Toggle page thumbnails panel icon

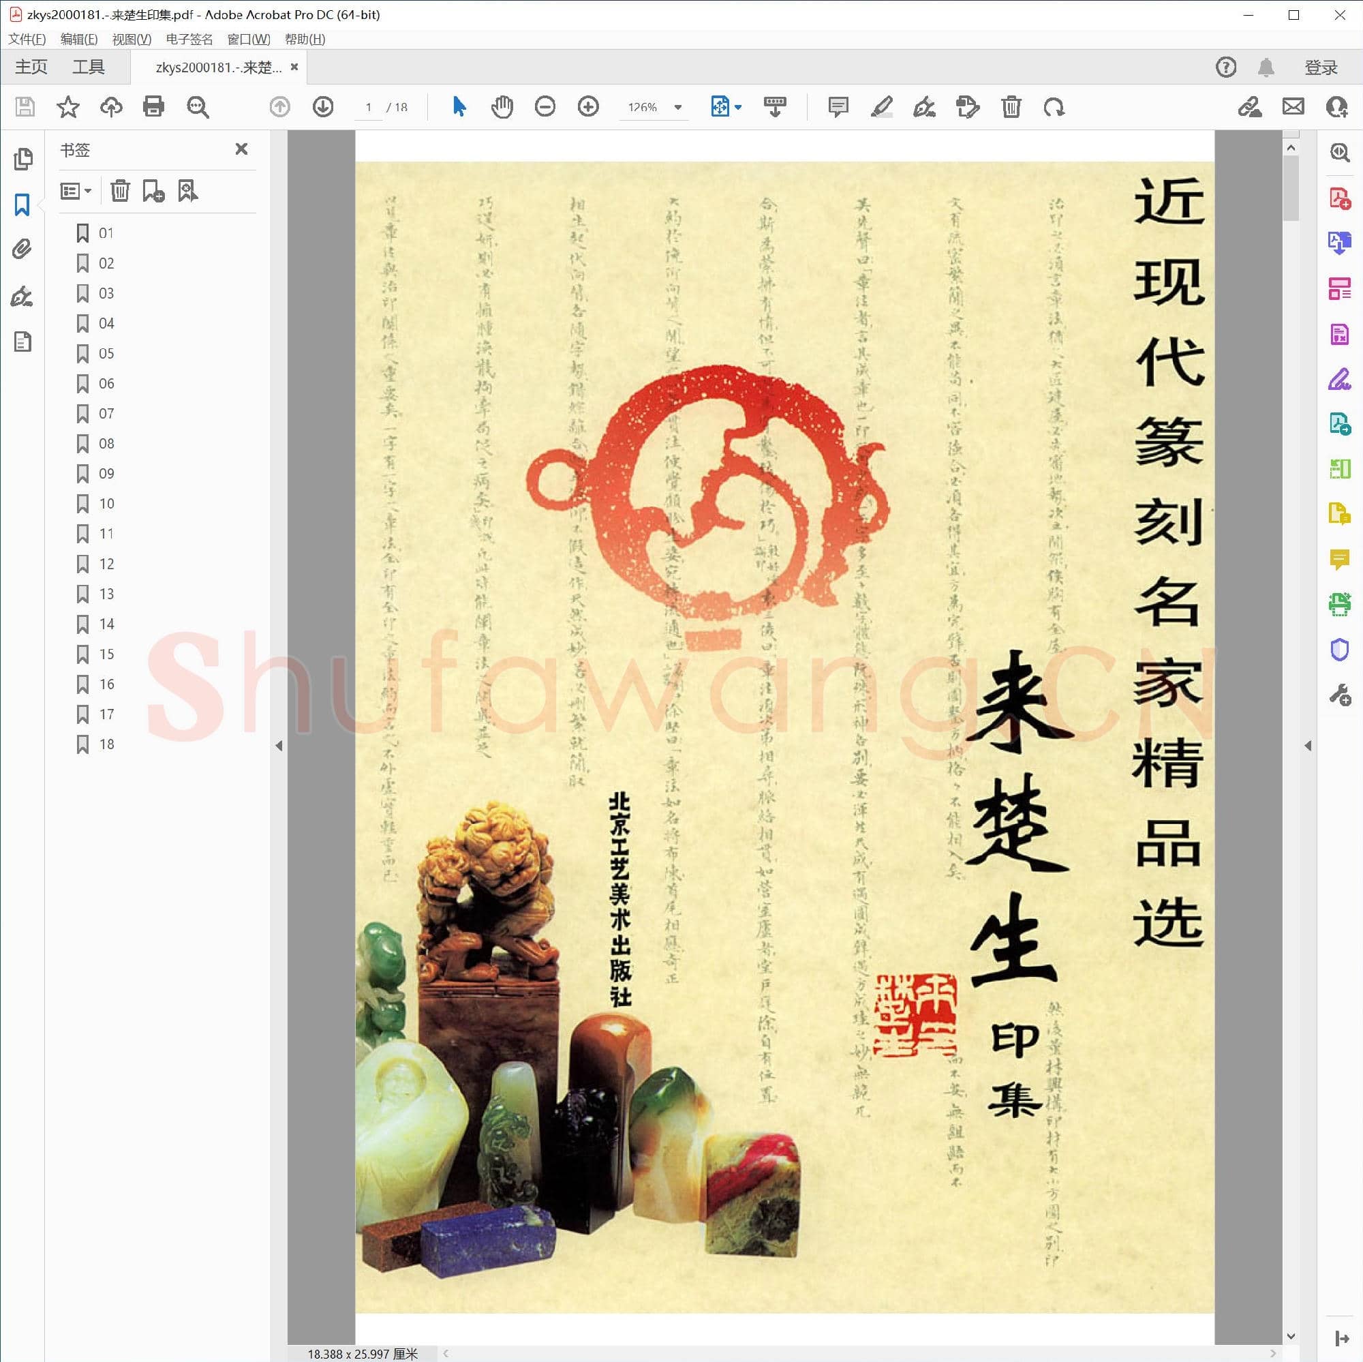click(x=22, y=160)
